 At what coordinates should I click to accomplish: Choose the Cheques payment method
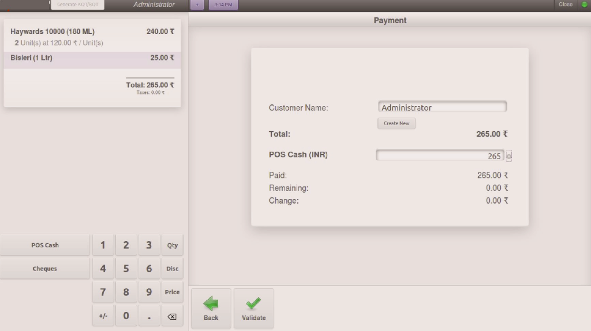point(45,269)
